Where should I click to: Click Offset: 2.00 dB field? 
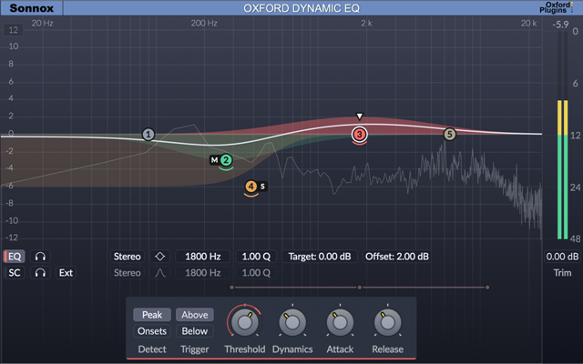point(397,257)
